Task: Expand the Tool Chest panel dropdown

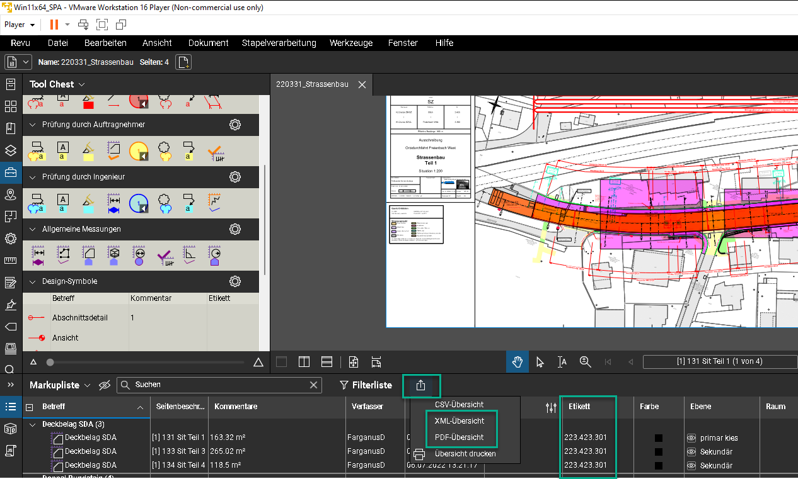Action: click(81, 84)
